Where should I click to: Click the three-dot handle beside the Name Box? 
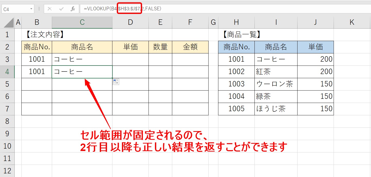tap(39, 9)
